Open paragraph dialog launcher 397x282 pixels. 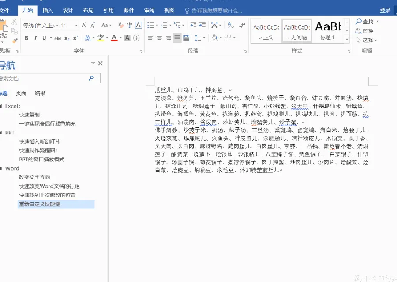coord(245,52)
